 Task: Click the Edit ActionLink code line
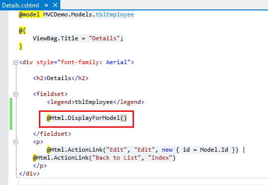pyautogui.click(x=142, y=150)
